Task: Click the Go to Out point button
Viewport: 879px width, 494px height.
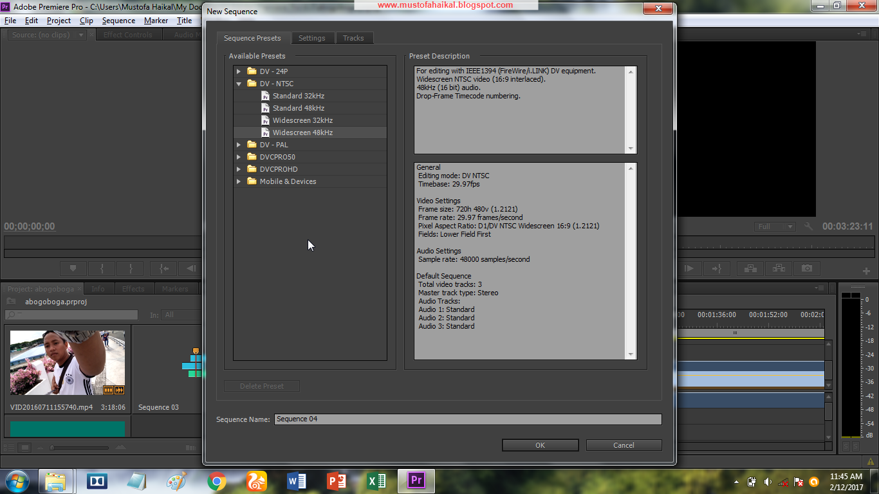Action: click(x=717, y=268)
